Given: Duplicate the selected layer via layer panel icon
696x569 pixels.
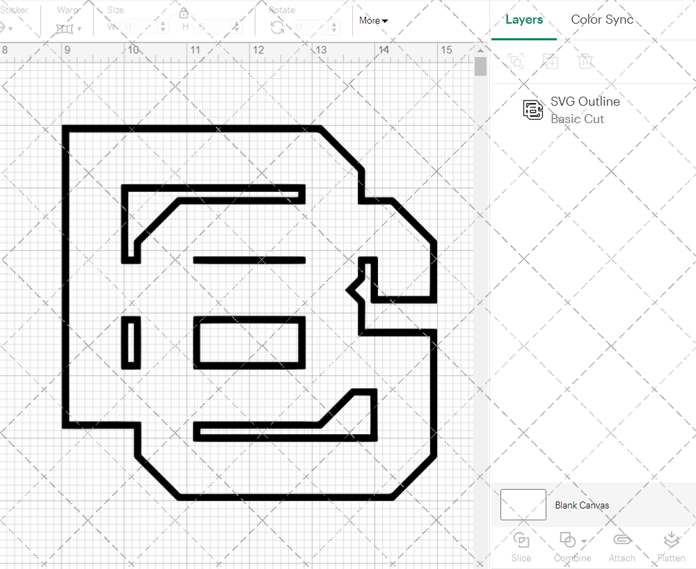Looking at the screenshot, I should tap(551, 61).
